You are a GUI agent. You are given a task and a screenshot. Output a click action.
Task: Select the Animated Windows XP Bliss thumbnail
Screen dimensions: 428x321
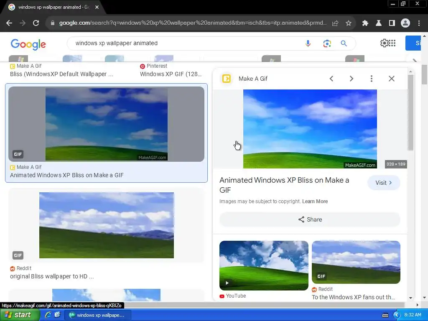[x=107, y=124]
